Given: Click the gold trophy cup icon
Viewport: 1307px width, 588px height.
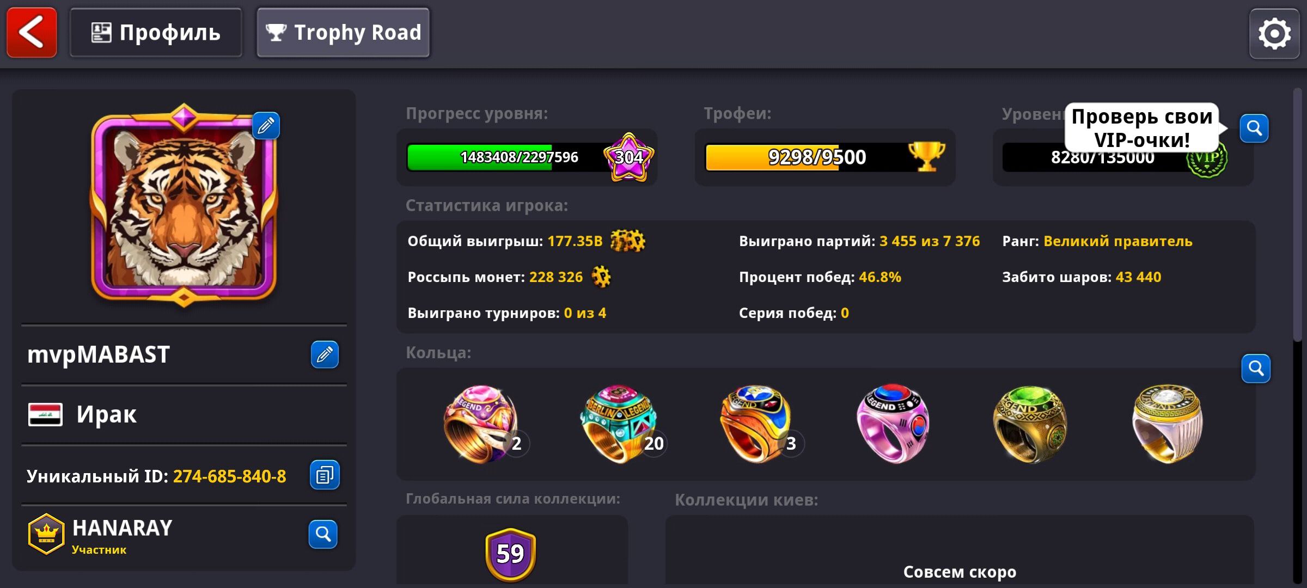Looking at the screenshot, I should pos(927,156).
